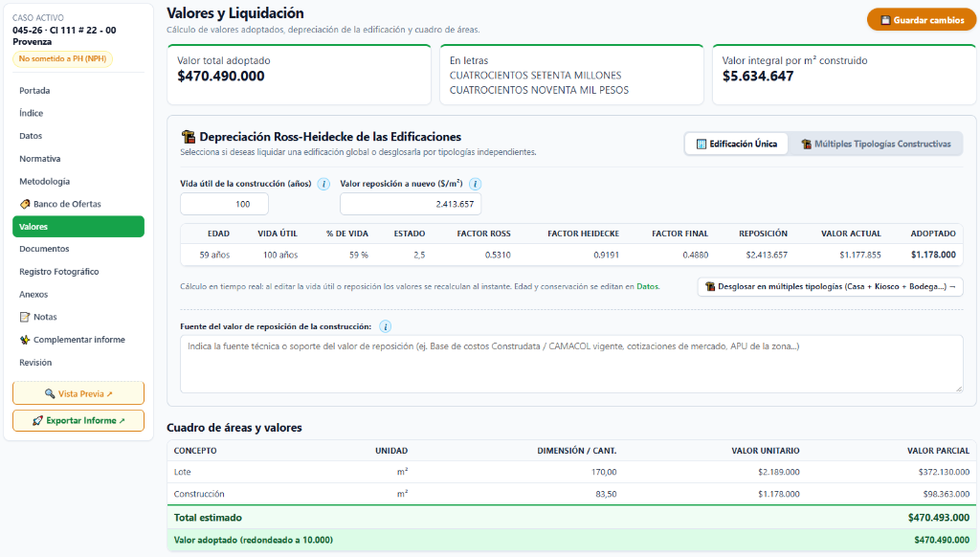Viewport: 980px width, 557px height.
Task: Click Lote partial value $372.130.000
Action: [944, 472]
